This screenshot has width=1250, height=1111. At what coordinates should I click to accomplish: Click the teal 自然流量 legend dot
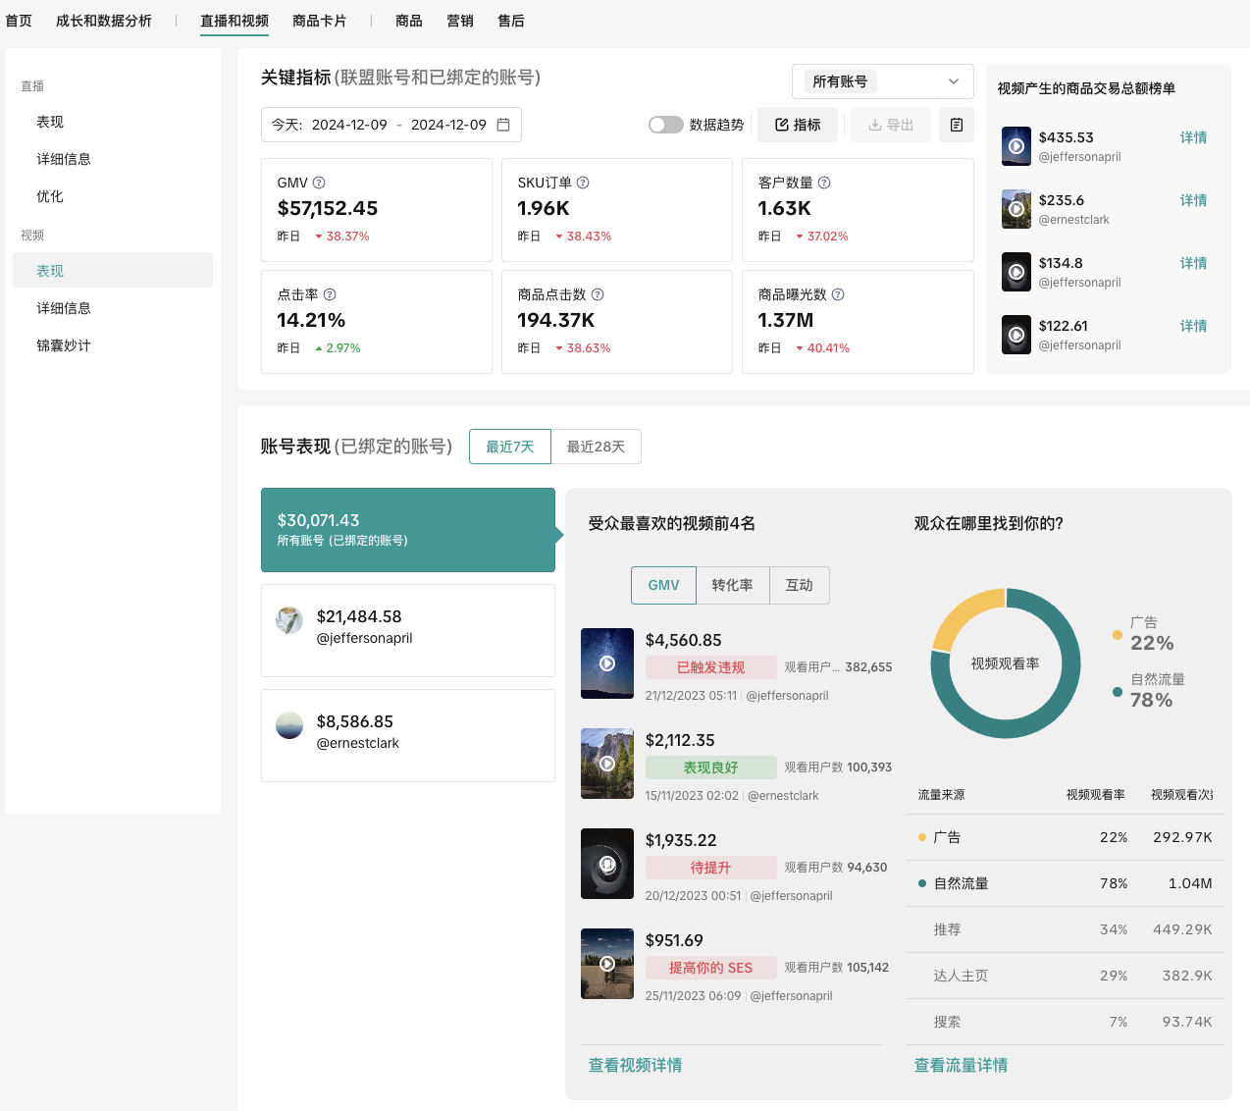click(x=1118, y=692)
